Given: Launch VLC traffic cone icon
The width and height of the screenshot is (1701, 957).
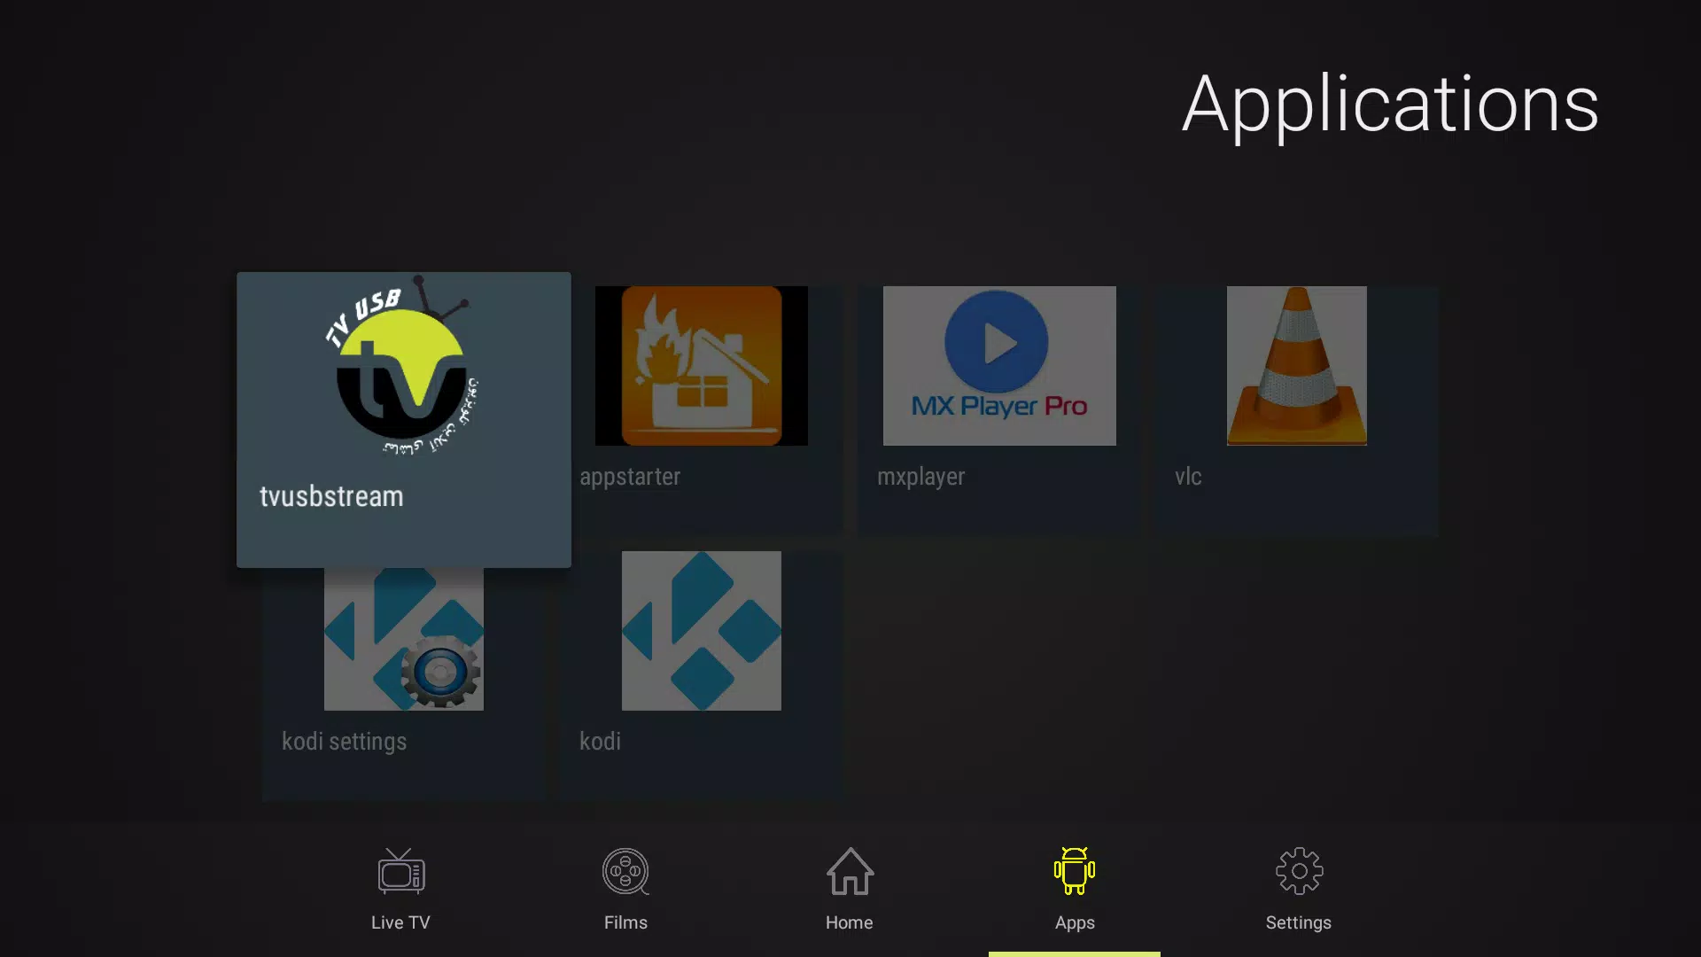Looking at the screenshot, I should click(1297, 366).
